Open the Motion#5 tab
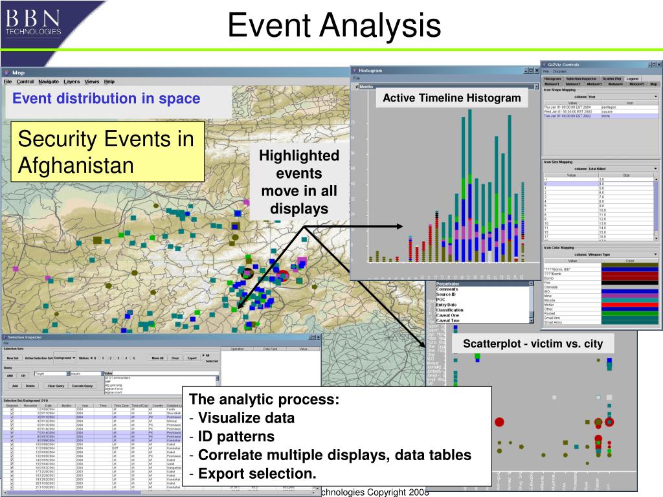 coord(637,84)
